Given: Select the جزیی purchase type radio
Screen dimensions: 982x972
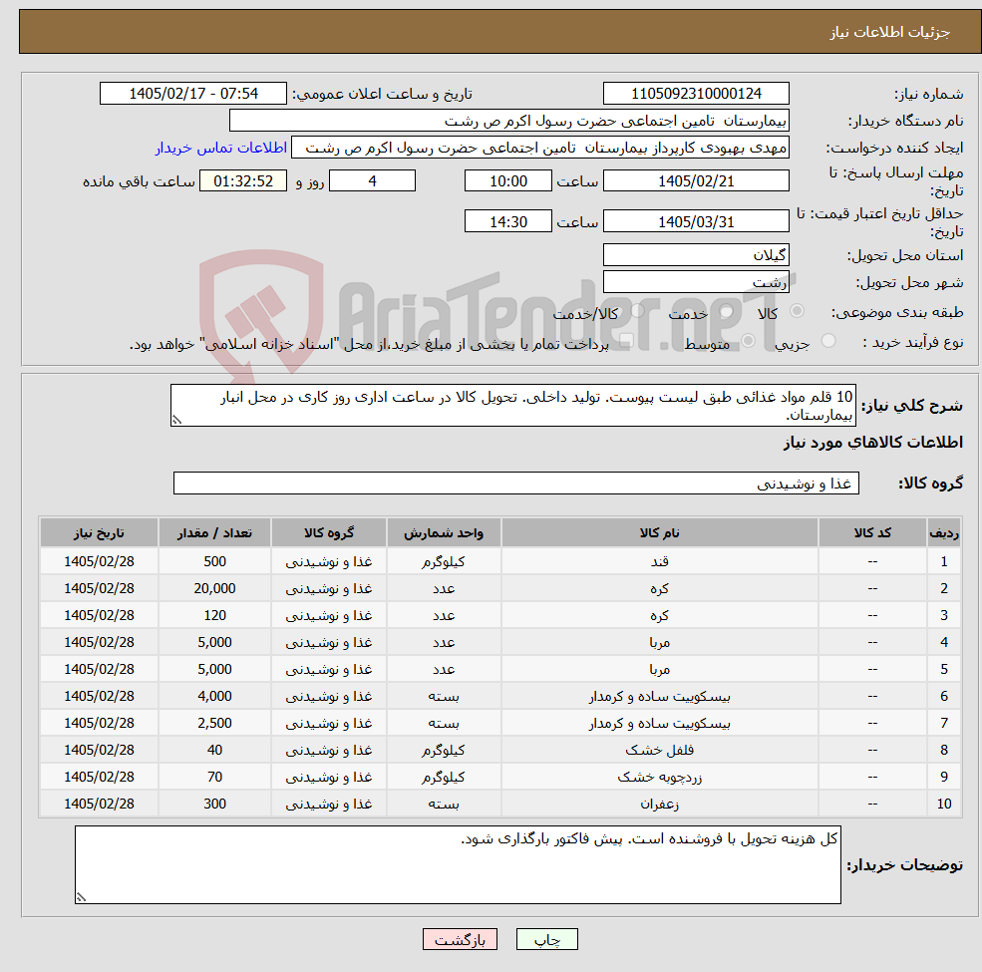Looking at the screenshot, I should (x=828, y=341).
